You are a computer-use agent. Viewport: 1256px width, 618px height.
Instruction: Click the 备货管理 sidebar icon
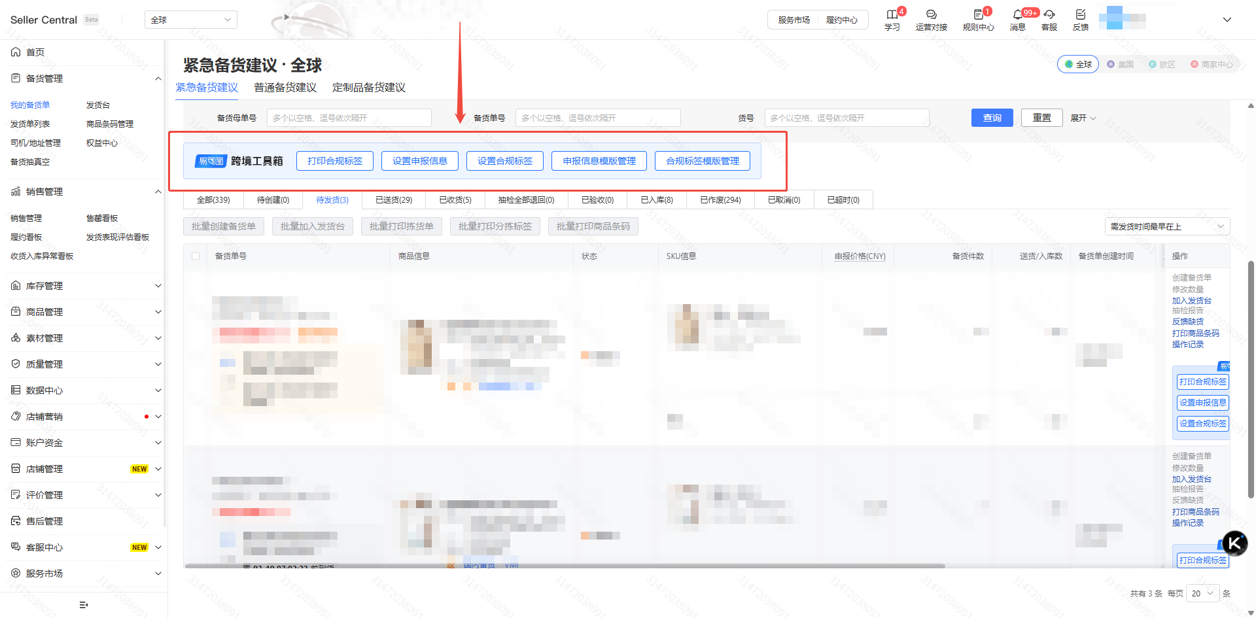tap(16, 78)
